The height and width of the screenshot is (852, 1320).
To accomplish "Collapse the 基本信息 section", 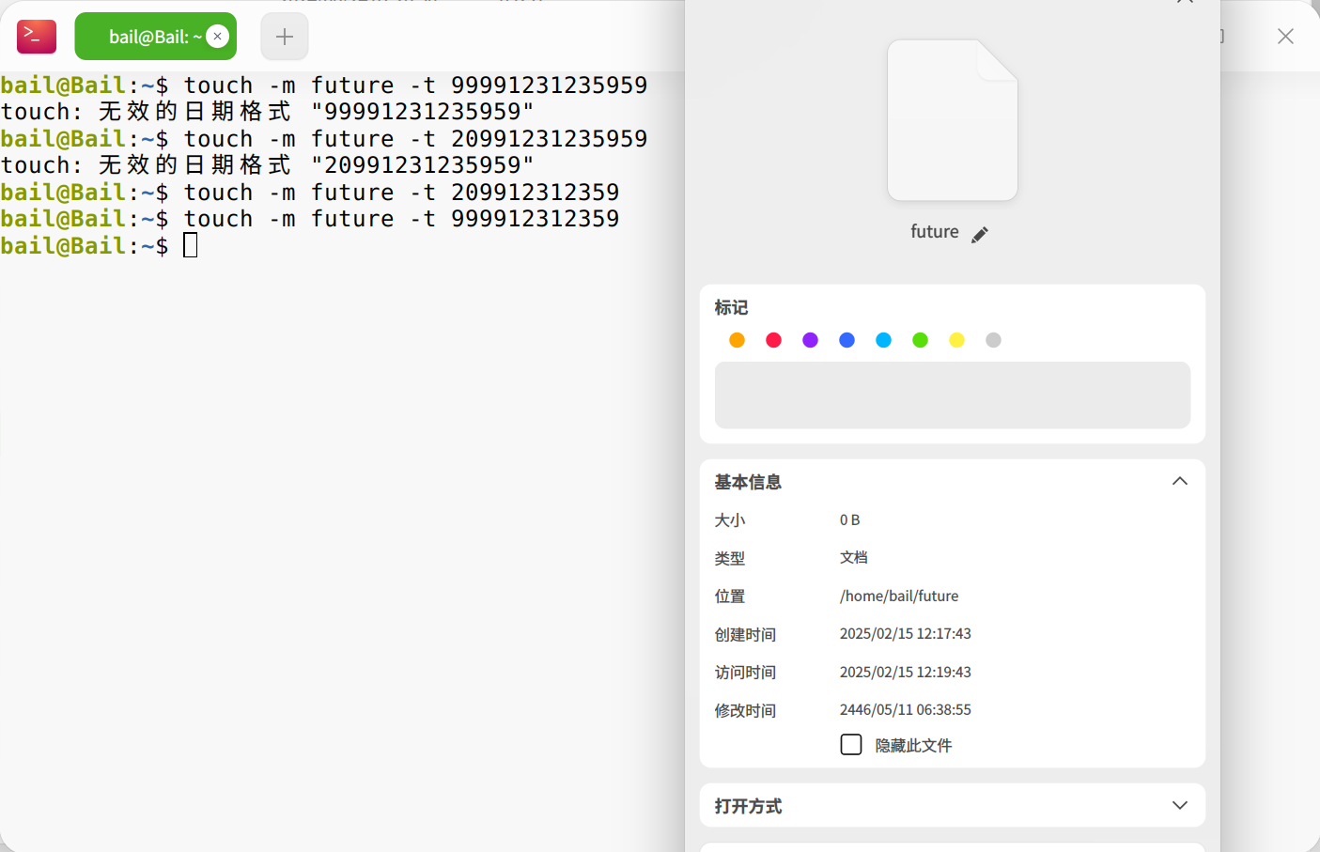I will [x=1180, y=482].
